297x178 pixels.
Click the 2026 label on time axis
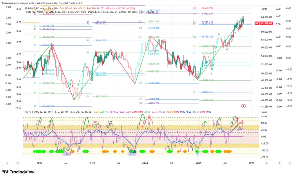pyautogui.click(x=251, y=163)
